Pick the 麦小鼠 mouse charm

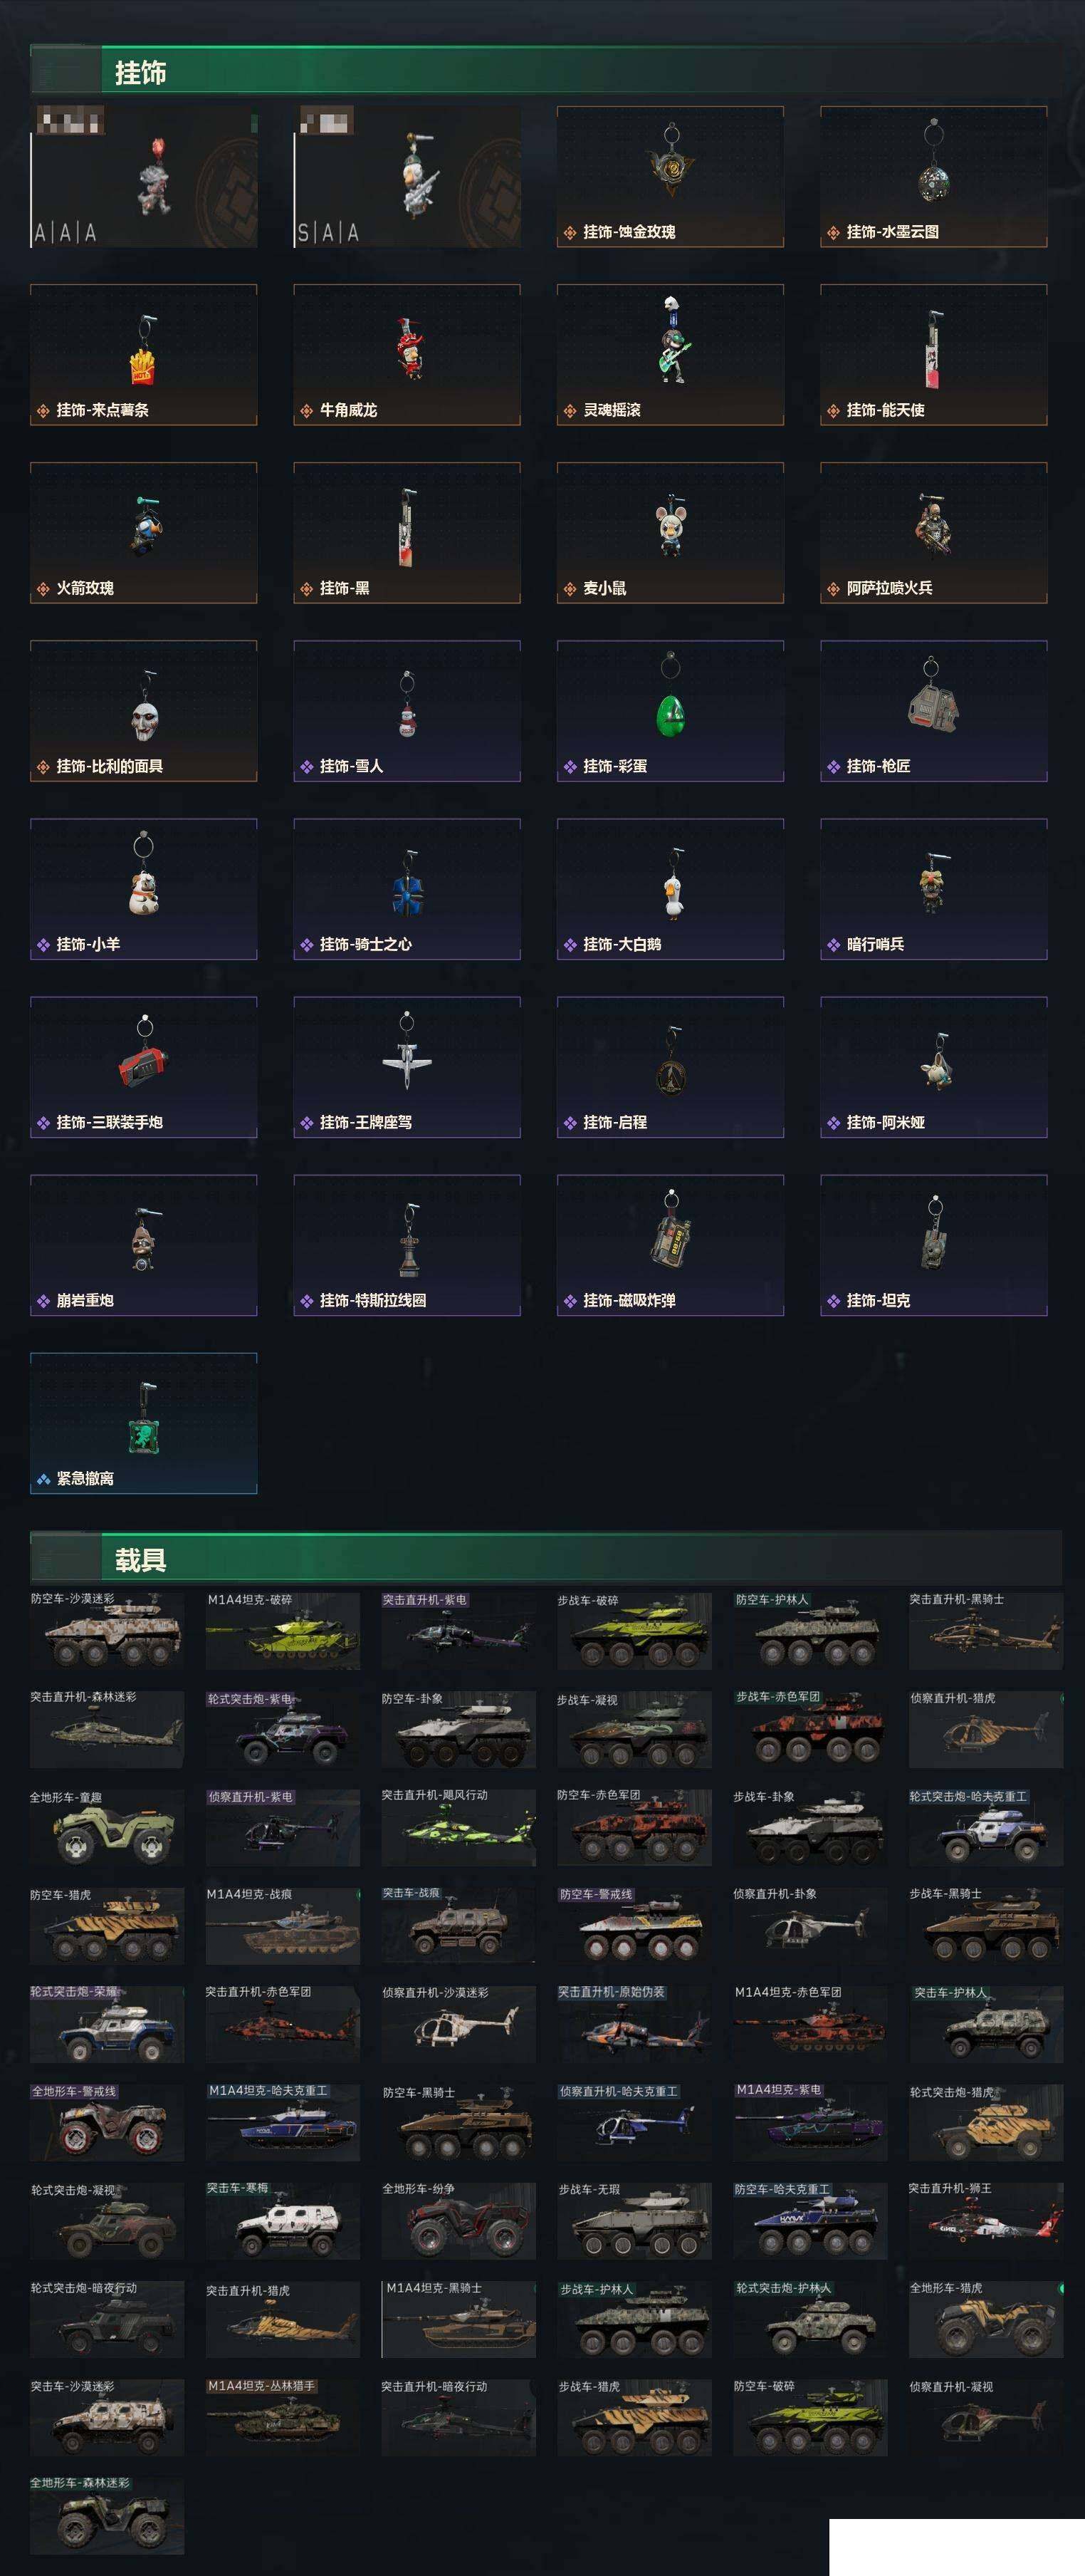point(669,532)
